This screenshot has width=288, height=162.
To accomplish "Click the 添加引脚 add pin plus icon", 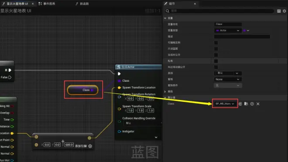I will 90,146.
